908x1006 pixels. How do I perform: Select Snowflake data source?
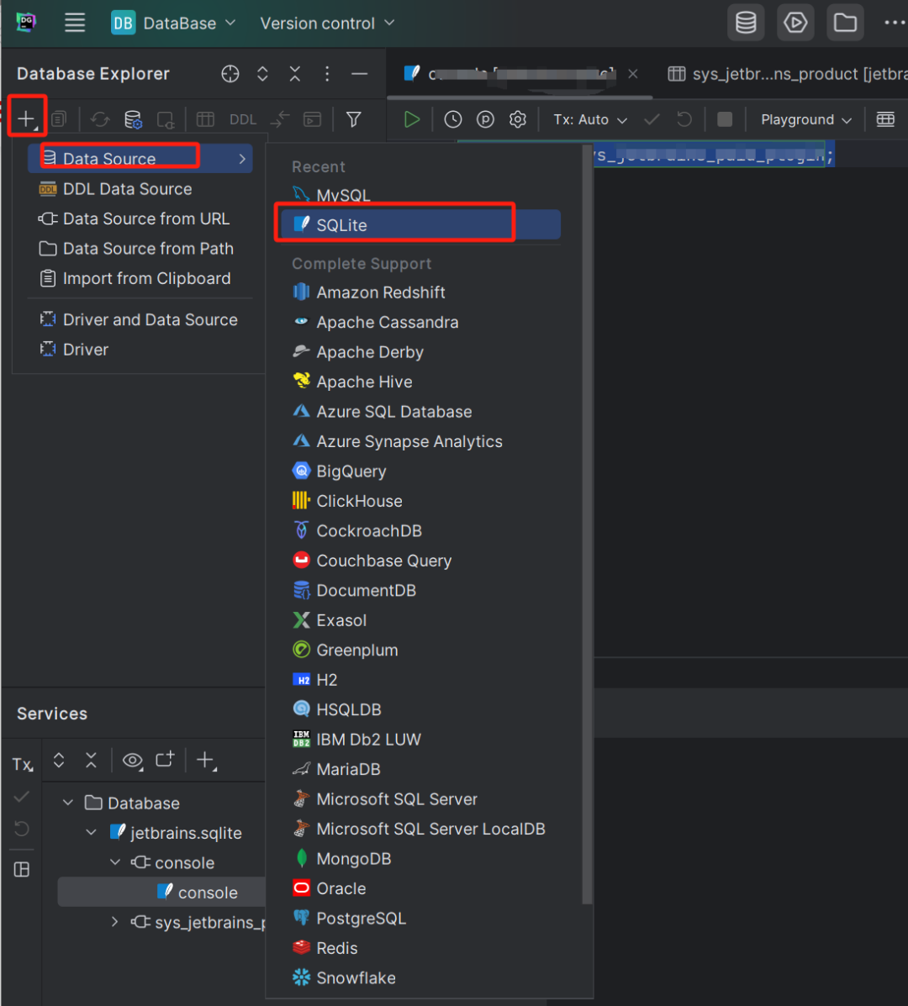(420, 977)
